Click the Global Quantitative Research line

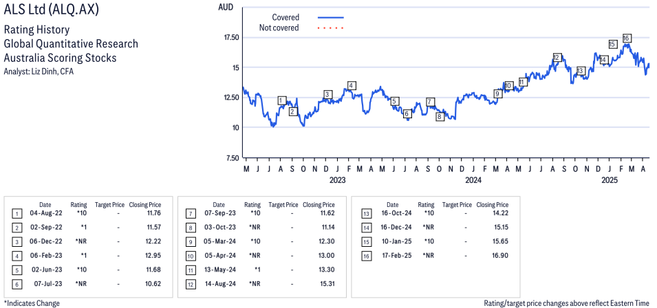71,44
